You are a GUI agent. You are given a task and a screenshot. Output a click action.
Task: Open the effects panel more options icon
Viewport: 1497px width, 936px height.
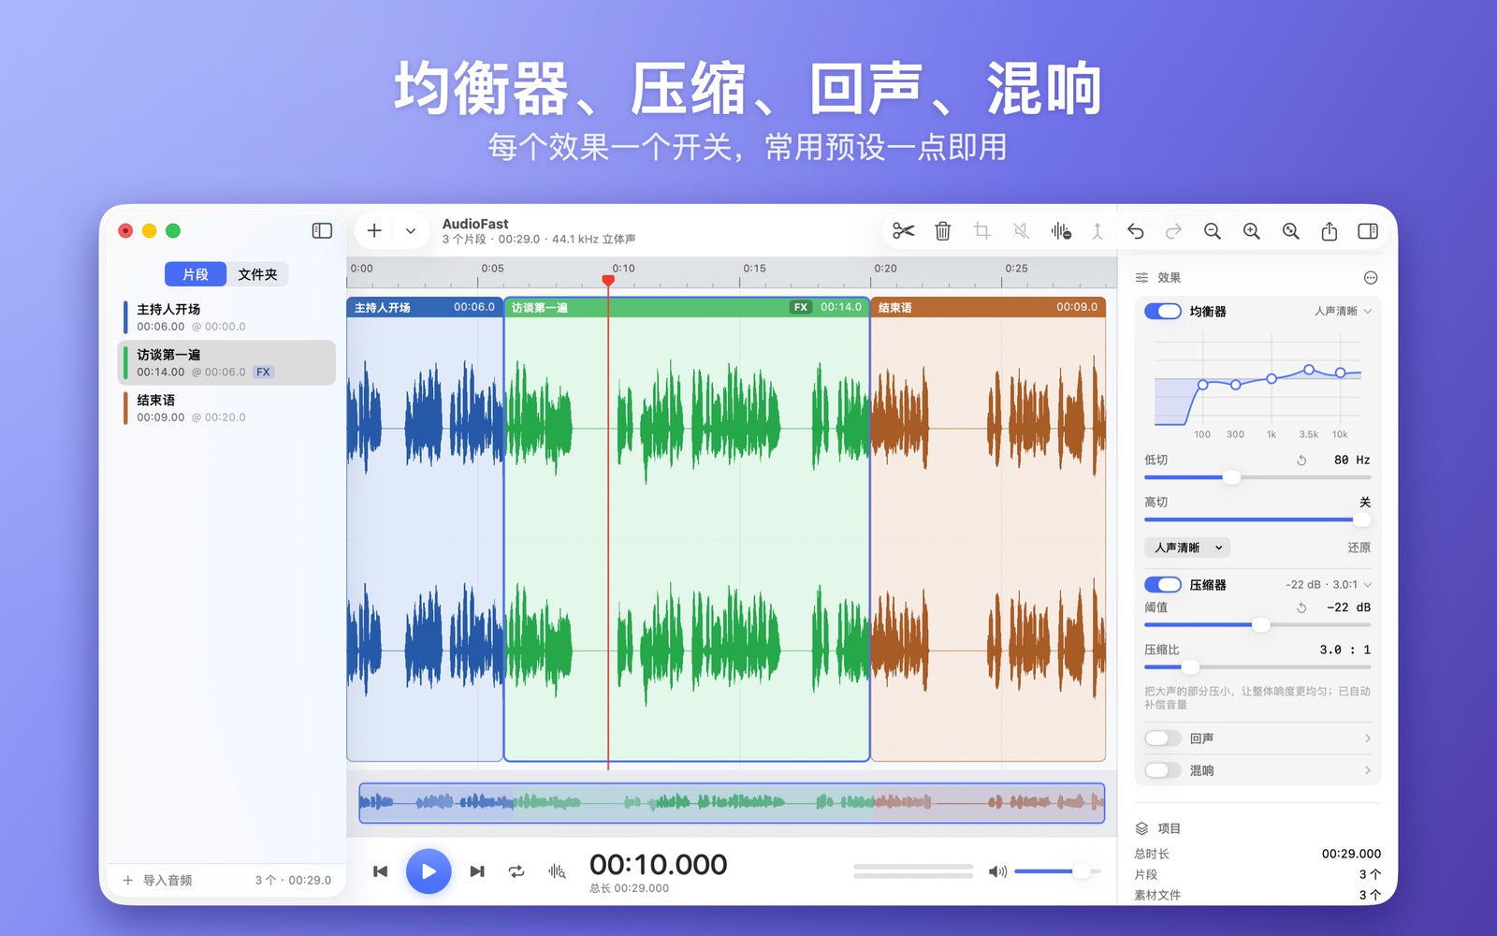click(x=1371, y=277)
